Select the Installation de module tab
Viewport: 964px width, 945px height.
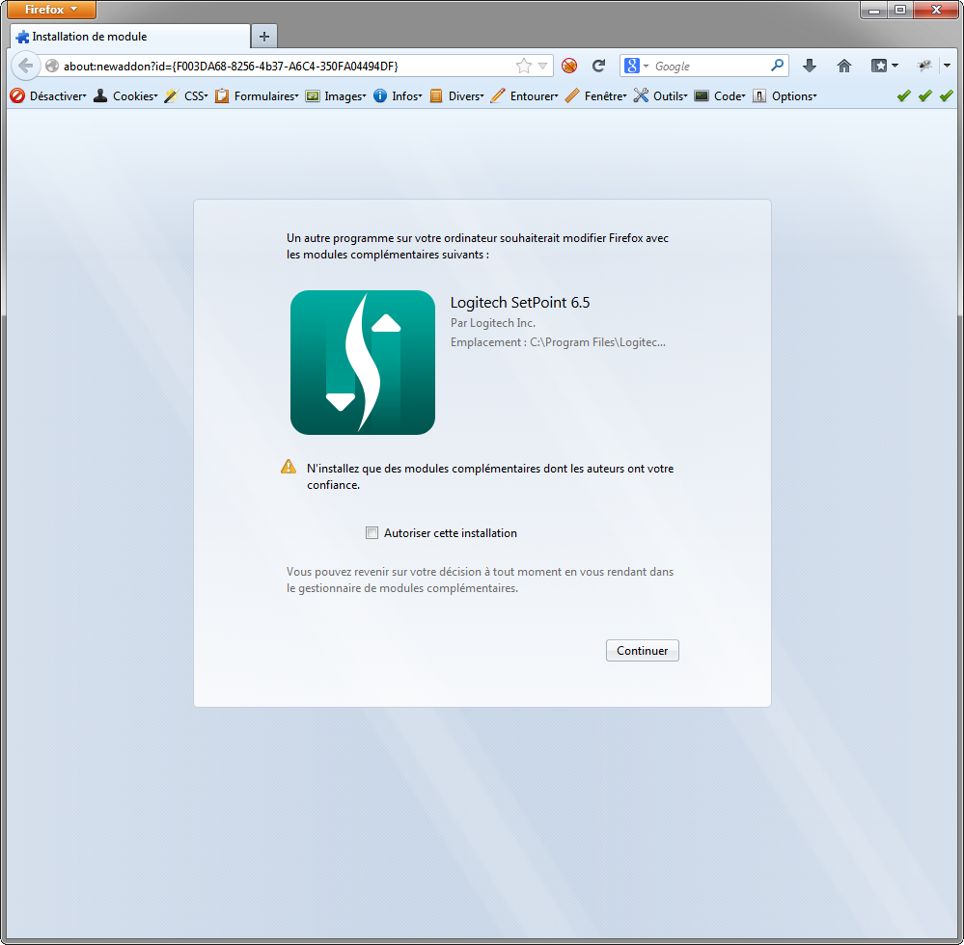(x=130, y=37)
